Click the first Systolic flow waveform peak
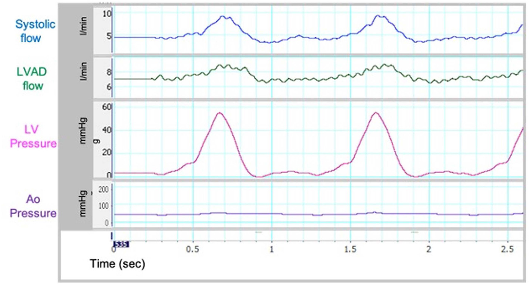Screen dimensions: 529x285 [x=223, y=16]
